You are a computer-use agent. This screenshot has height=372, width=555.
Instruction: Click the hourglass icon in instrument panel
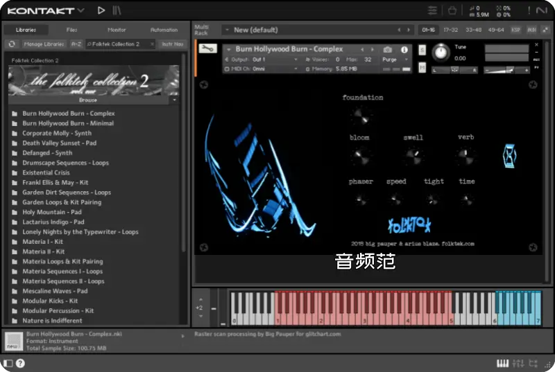(x=509, y=156)
